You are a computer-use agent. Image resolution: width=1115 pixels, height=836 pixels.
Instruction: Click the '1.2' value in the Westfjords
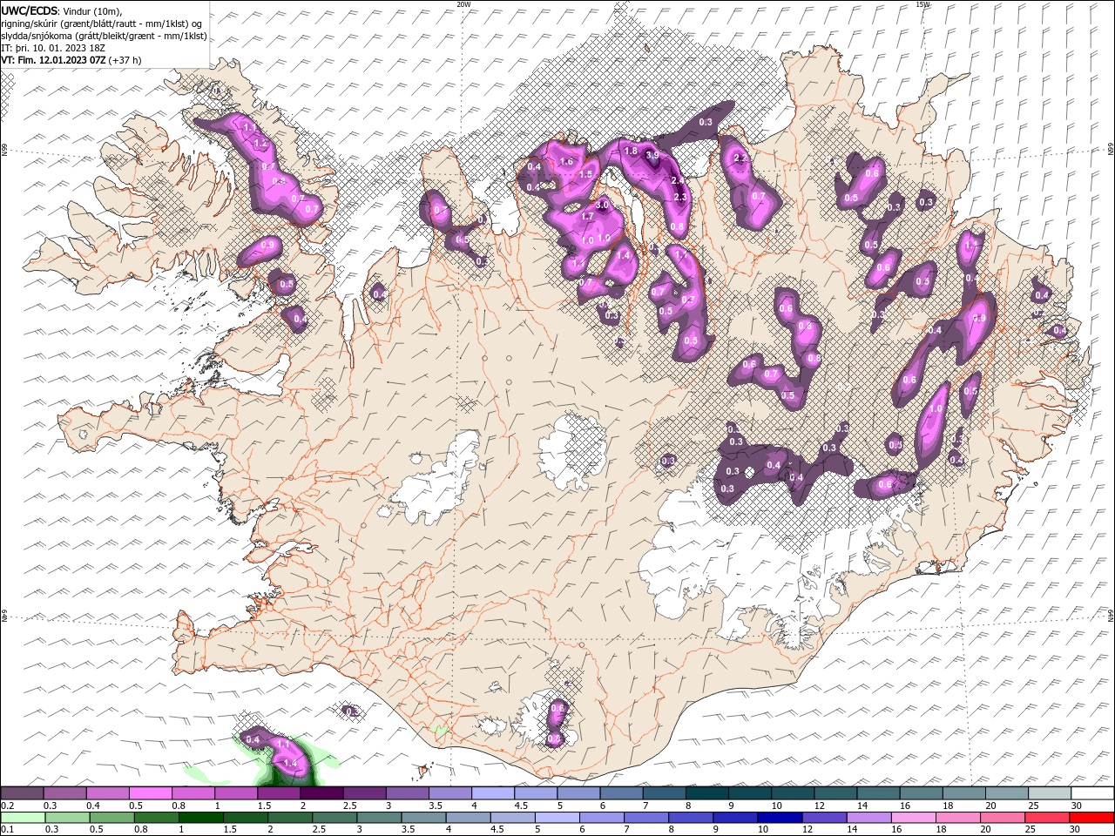click(x=259, y=142)
